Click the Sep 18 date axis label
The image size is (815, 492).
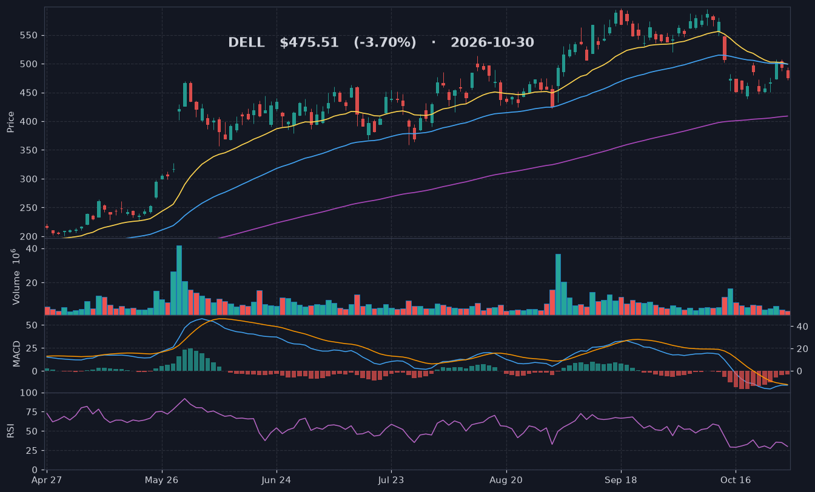point(621,480)
